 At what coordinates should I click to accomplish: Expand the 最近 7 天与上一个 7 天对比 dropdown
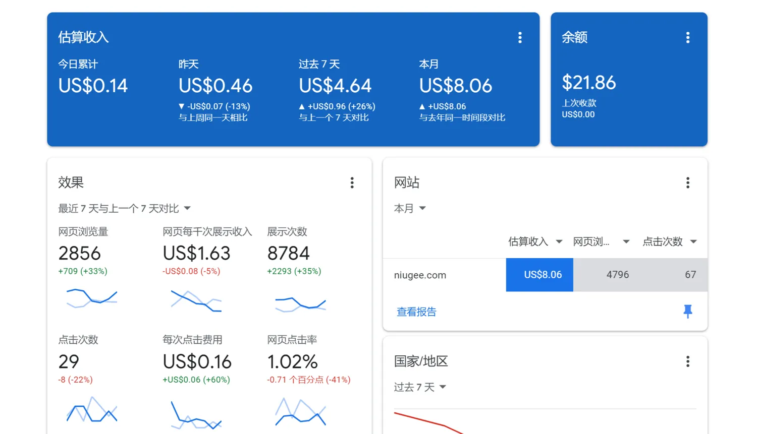(124, 208)
